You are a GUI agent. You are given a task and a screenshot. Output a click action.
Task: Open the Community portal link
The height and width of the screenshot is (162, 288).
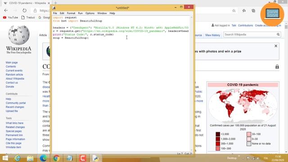[x=16, y=103]
